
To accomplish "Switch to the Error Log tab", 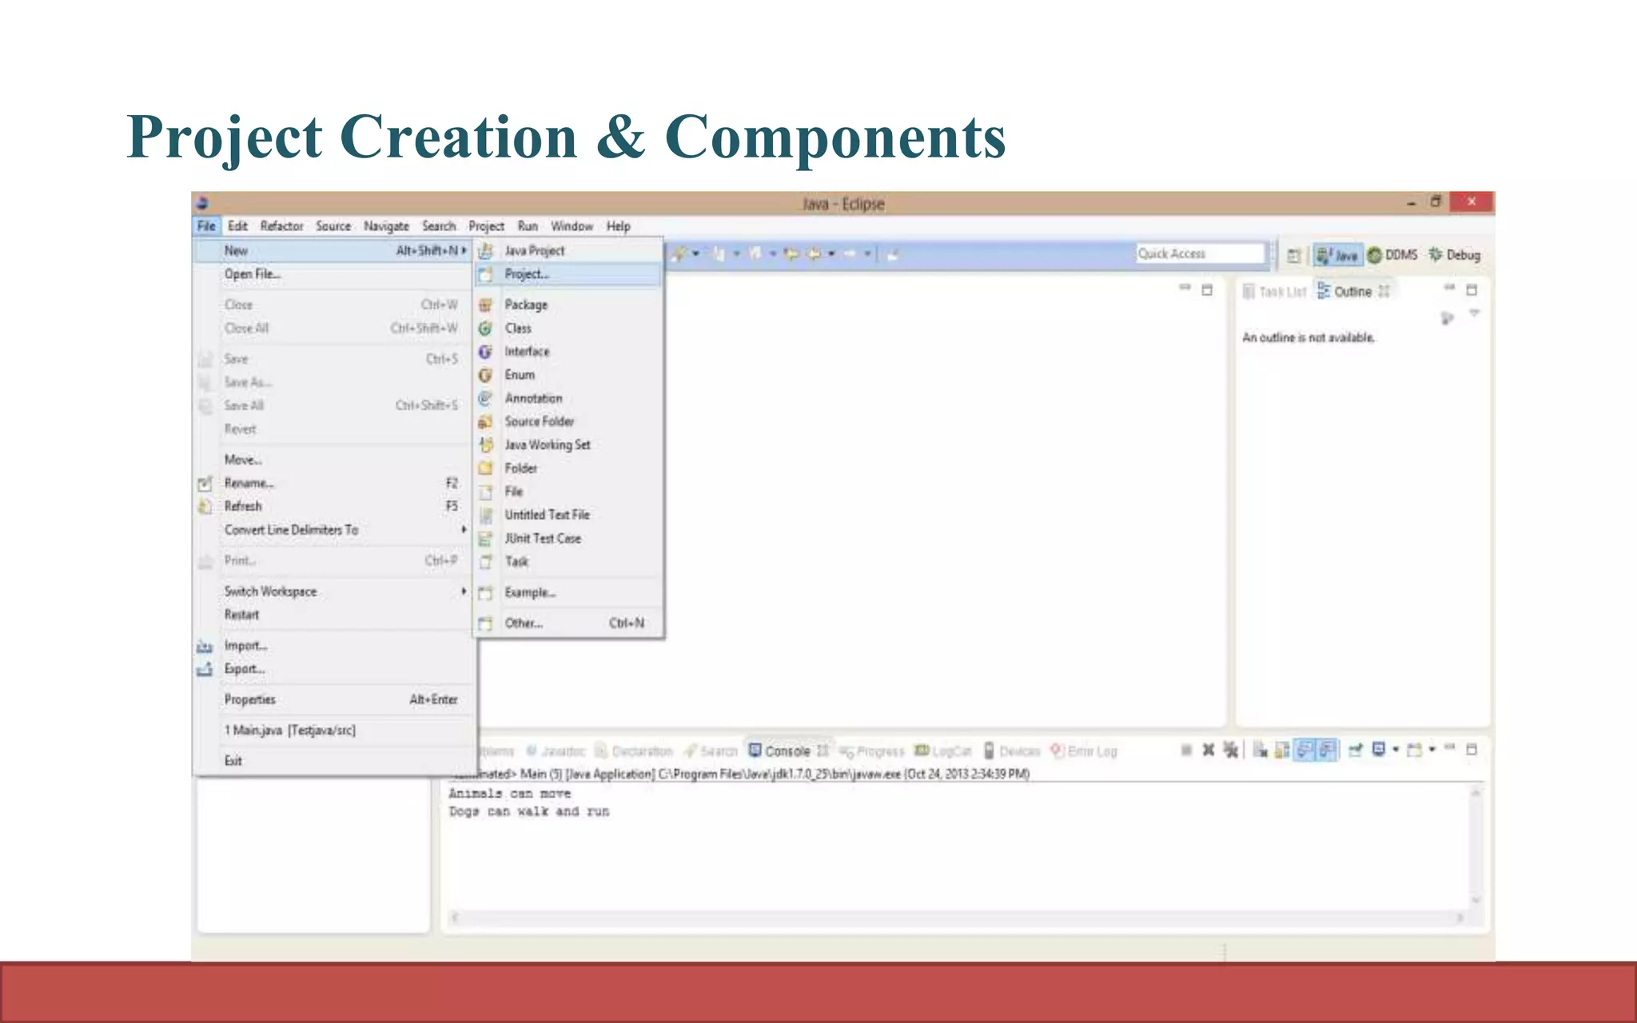I will coord(1084,751).
